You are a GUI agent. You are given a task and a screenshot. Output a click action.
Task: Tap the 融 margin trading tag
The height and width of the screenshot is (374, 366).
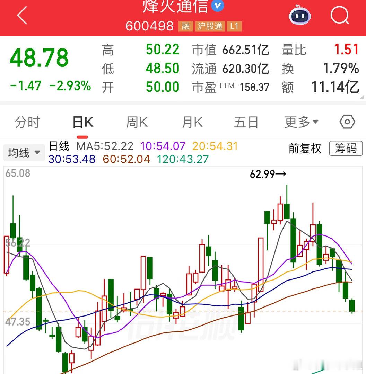pyautogui.click(x=186, y=26)
